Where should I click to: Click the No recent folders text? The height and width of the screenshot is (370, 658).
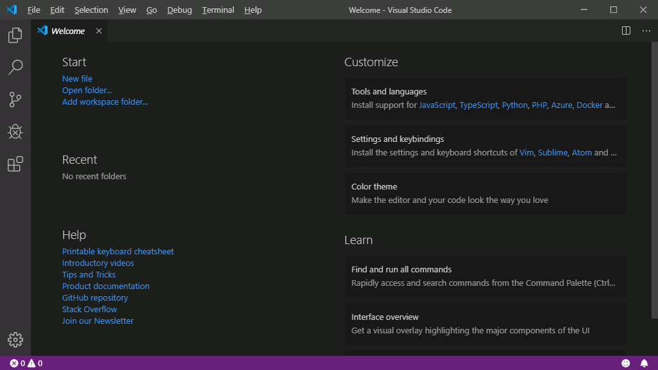pos(94,177)
